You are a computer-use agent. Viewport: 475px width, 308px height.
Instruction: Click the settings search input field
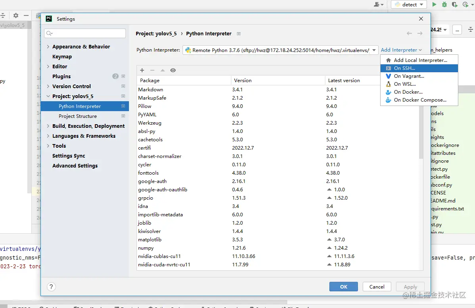pos(85,33)
